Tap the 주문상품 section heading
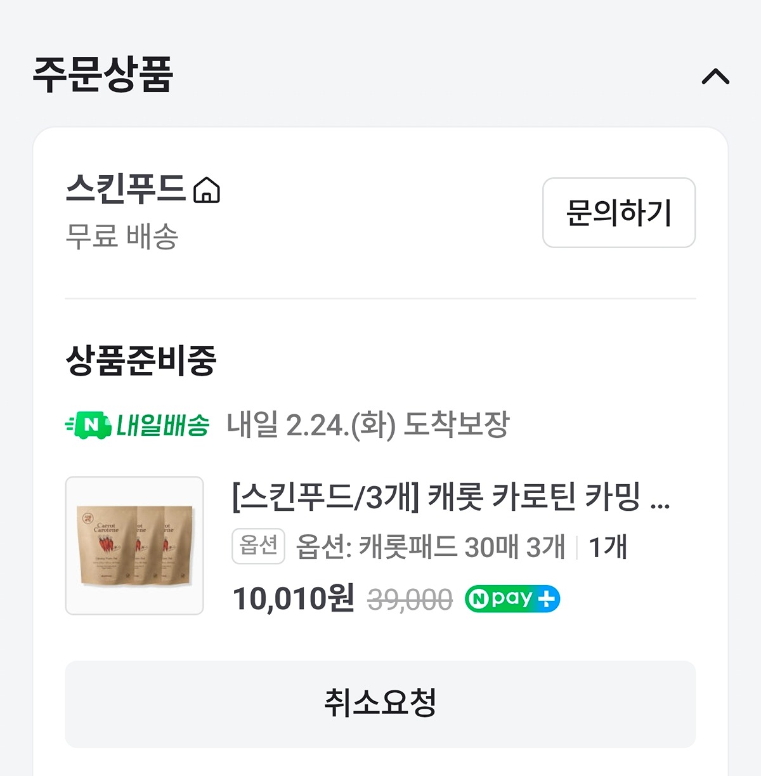The height and width of the screenshot is (776, 761). click(x=103, y=75)
